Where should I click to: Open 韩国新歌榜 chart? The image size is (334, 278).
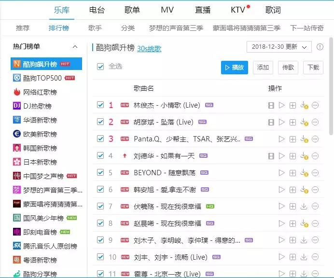[x=46, y=148]
